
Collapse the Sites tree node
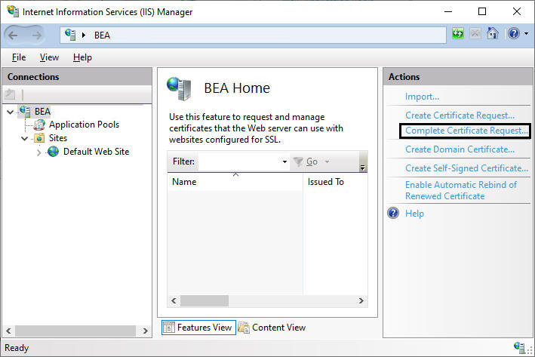(x=25, y=138)
